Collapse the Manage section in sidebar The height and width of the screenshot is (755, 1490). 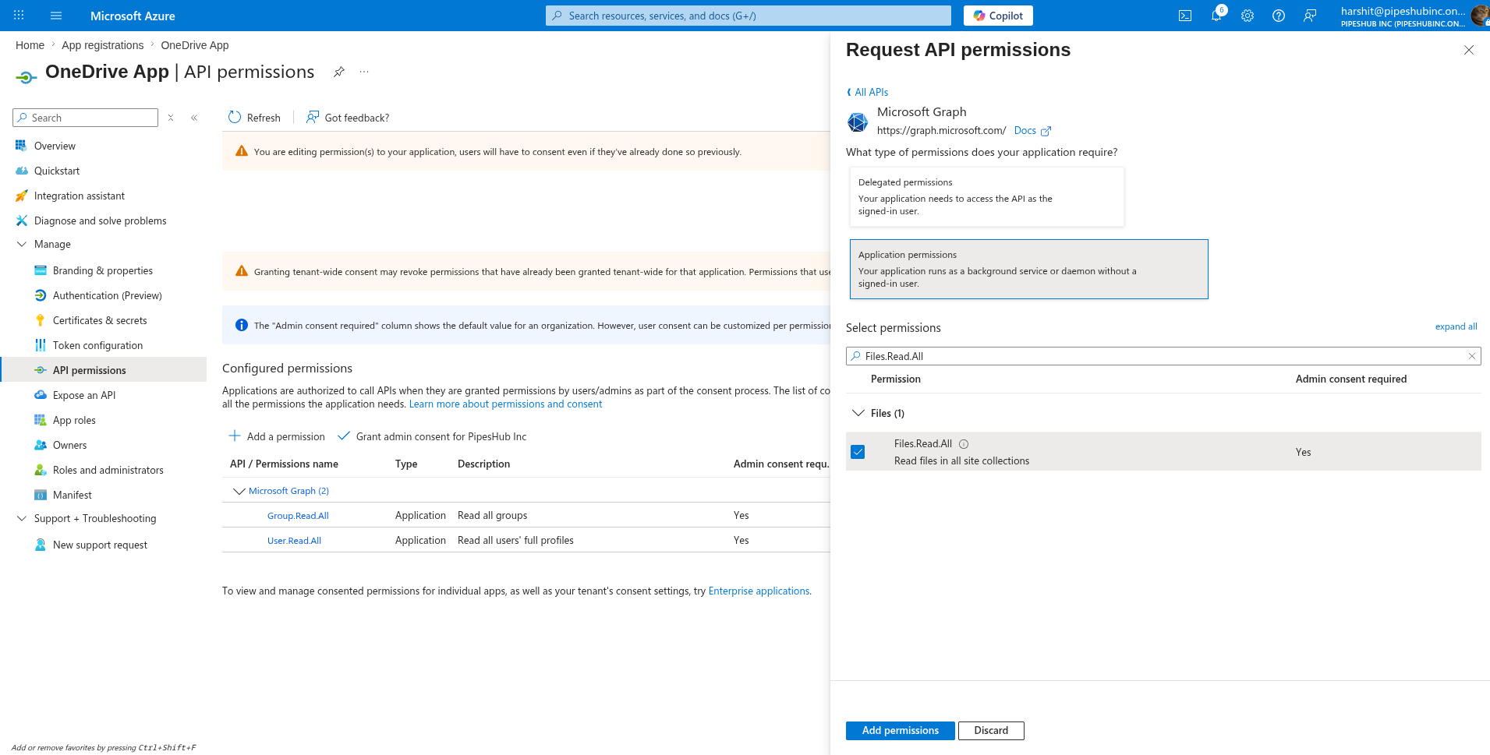pos(21,244)
